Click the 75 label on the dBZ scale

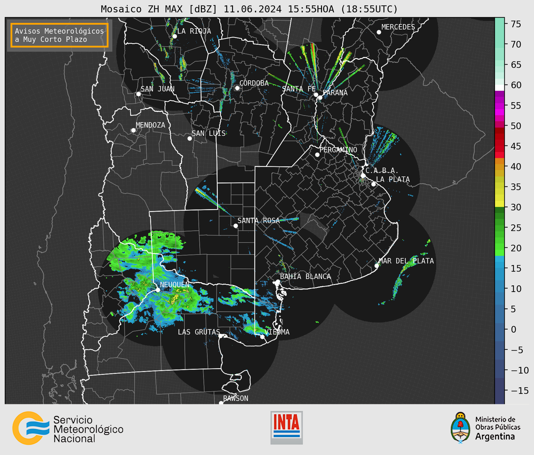[515, 24]
